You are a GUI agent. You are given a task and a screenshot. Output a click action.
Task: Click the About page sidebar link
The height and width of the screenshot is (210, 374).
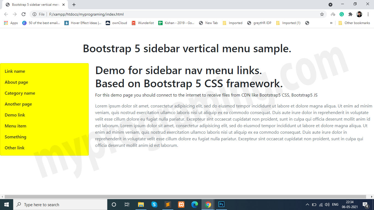click(16, 82)
